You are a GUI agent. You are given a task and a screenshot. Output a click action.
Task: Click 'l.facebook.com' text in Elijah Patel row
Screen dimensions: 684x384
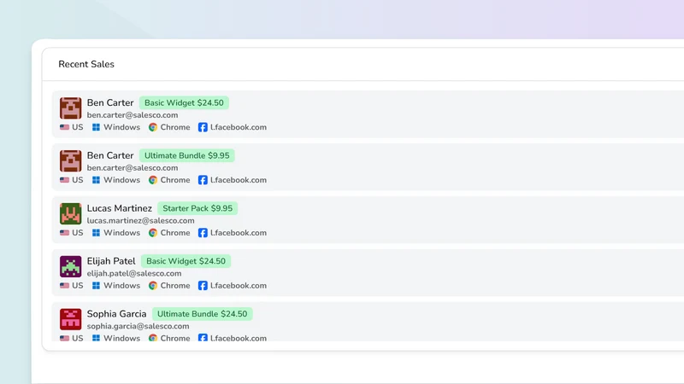click(x=239, y=286)
